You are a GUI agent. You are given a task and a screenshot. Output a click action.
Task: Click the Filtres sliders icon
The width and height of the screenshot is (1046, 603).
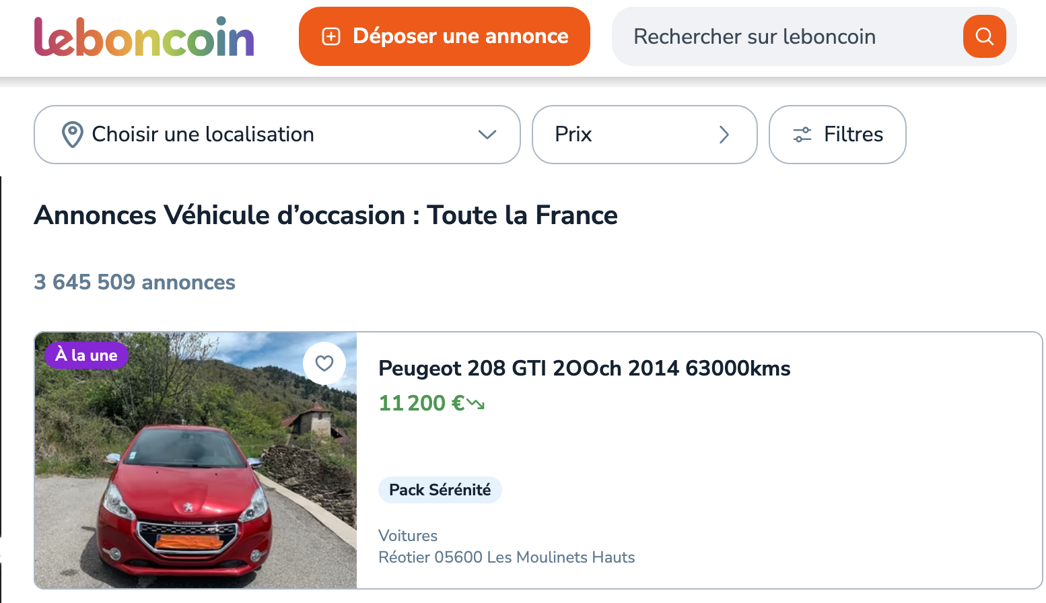coord(802,135)
